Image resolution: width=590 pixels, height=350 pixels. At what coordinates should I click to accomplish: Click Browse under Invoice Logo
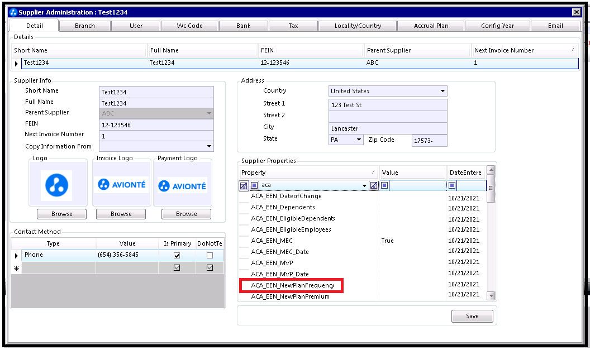[121, 214]
